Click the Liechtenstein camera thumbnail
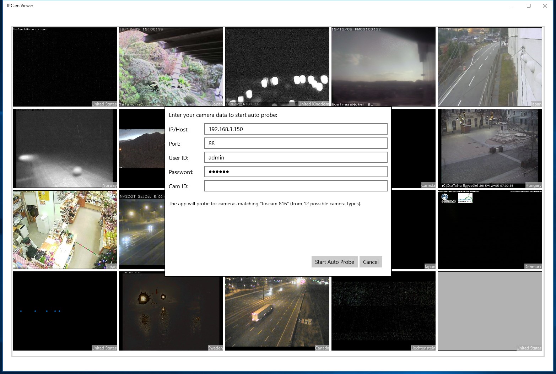556x374 pixels. (x=383, y=311)
